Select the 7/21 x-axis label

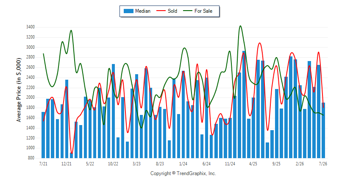click(43, 164)
